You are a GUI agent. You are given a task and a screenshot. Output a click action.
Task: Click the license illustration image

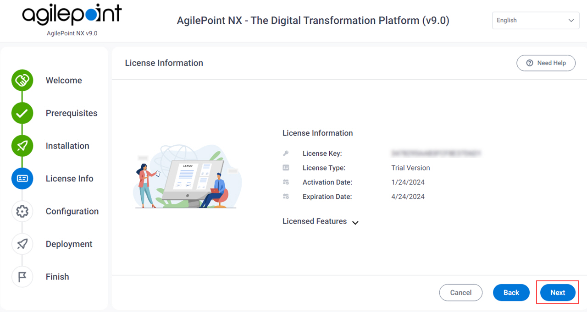(x=187, y=176)
